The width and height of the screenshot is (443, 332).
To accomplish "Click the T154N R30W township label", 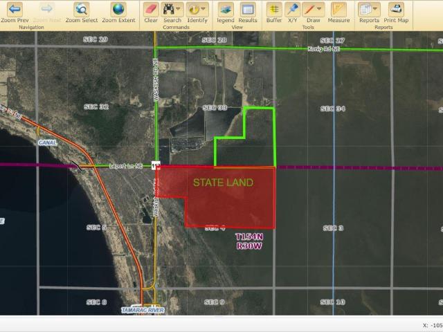I will click(249, 241).
